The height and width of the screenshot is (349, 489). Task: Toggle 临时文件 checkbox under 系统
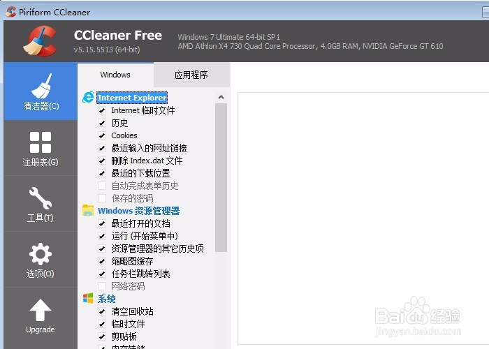tap(102, 324)
